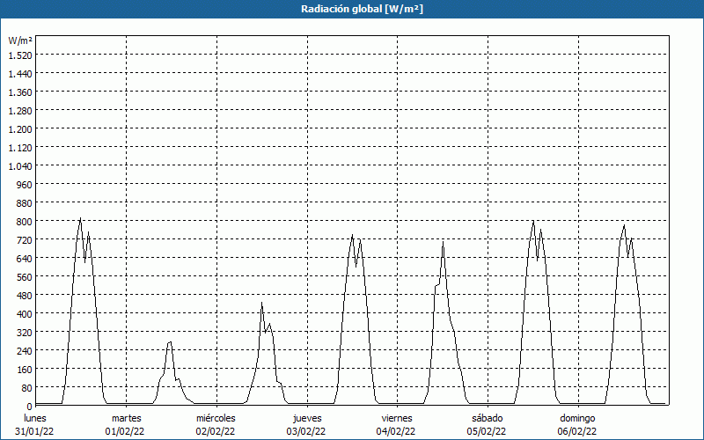Click the 'viernes' day label
This screenshot has width=704, height=440.
point(397,418)
